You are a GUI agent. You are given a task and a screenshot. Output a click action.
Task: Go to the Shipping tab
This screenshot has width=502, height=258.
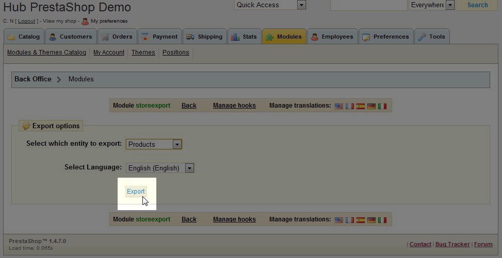coord(204,37)
